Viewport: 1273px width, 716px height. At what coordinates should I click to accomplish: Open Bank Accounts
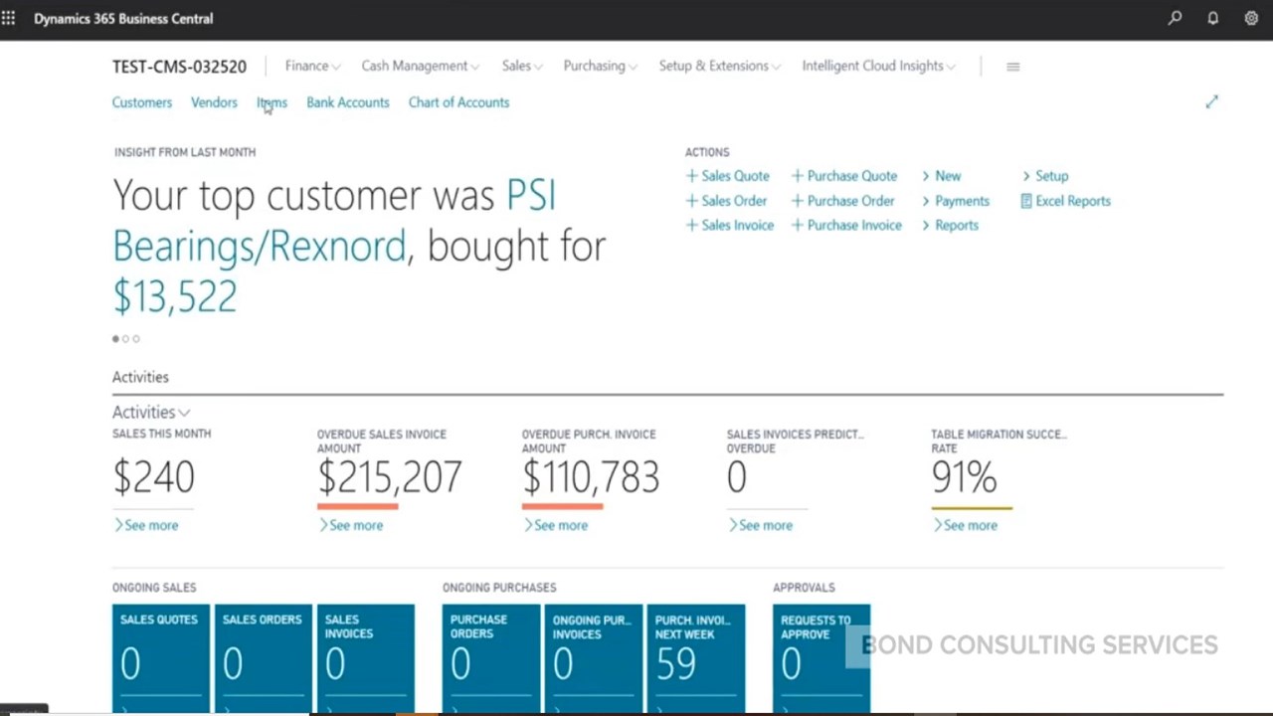click(x=348, y=102)
